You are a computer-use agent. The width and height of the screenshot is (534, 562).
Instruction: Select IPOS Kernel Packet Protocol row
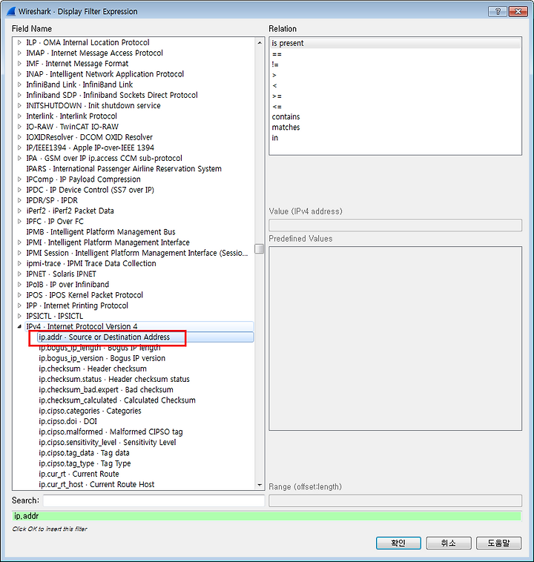(85, 295)
